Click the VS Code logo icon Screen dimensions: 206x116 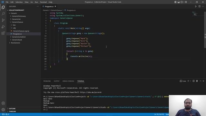click(x=2, y=2)
